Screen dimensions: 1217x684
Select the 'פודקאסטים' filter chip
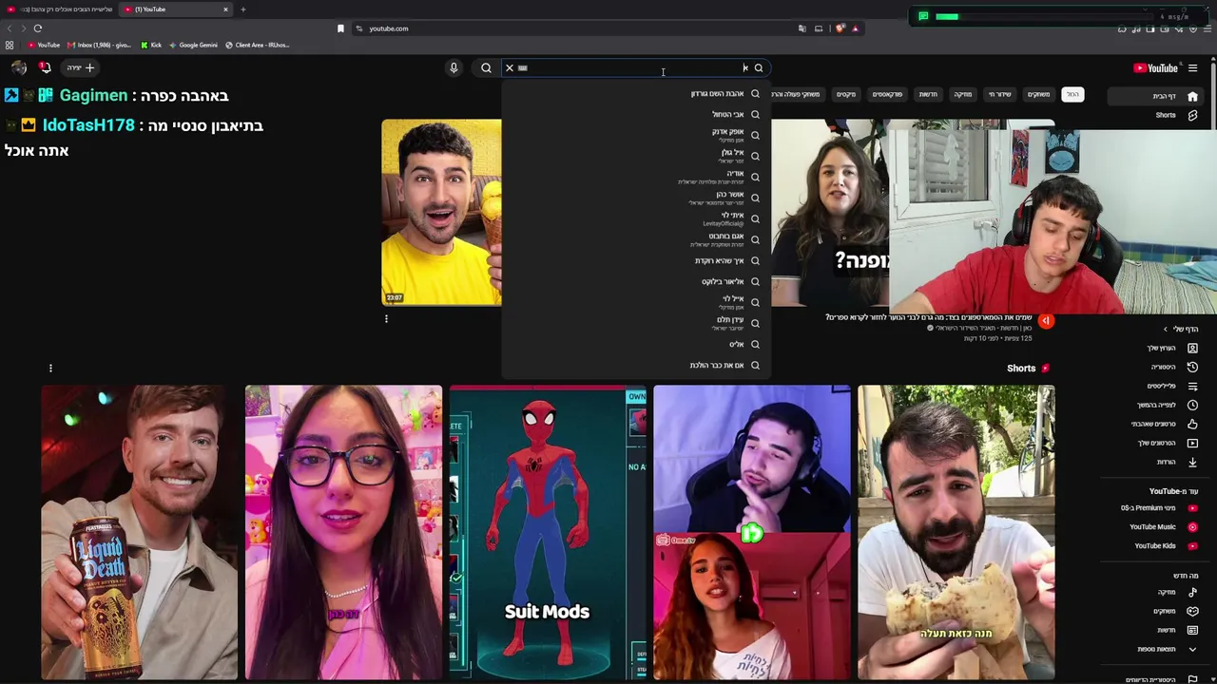(887, 94)
